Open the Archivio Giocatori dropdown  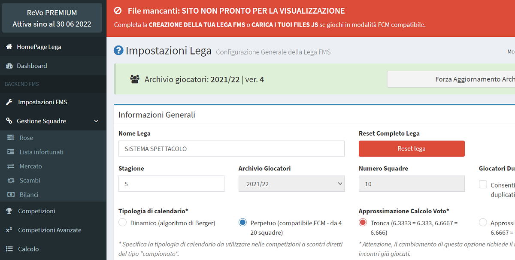coord(291,184)
